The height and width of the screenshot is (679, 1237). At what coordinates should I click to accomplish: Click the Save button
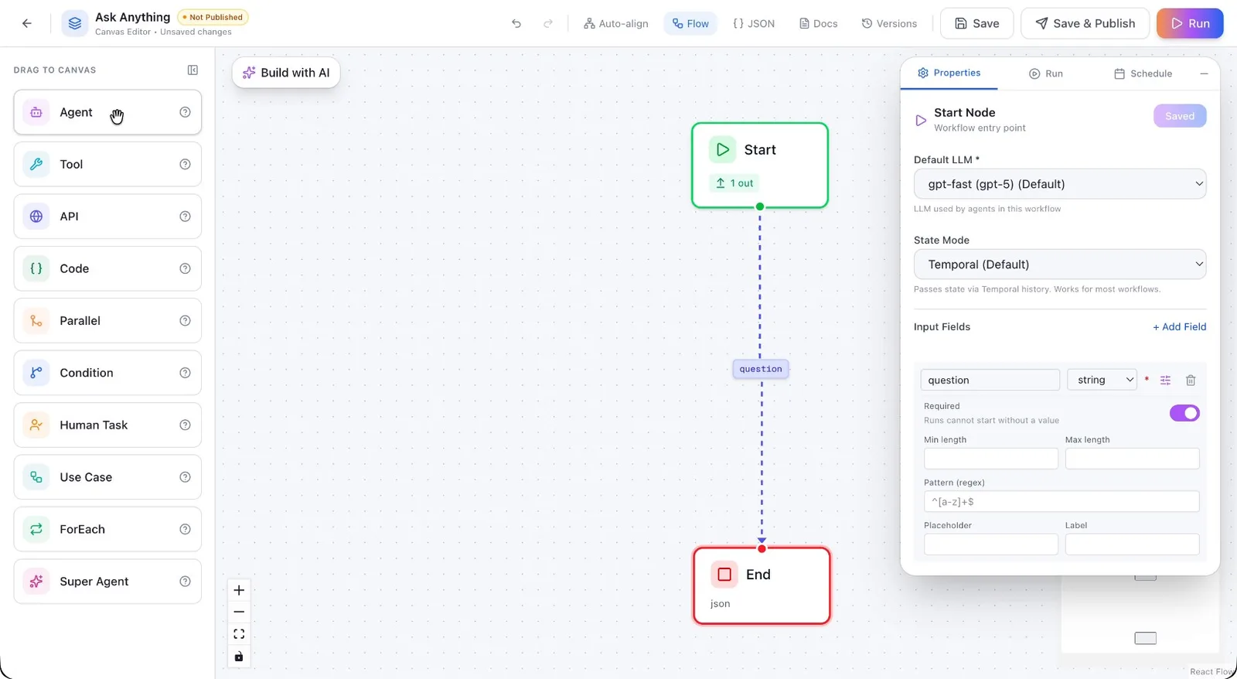[976, 23]
